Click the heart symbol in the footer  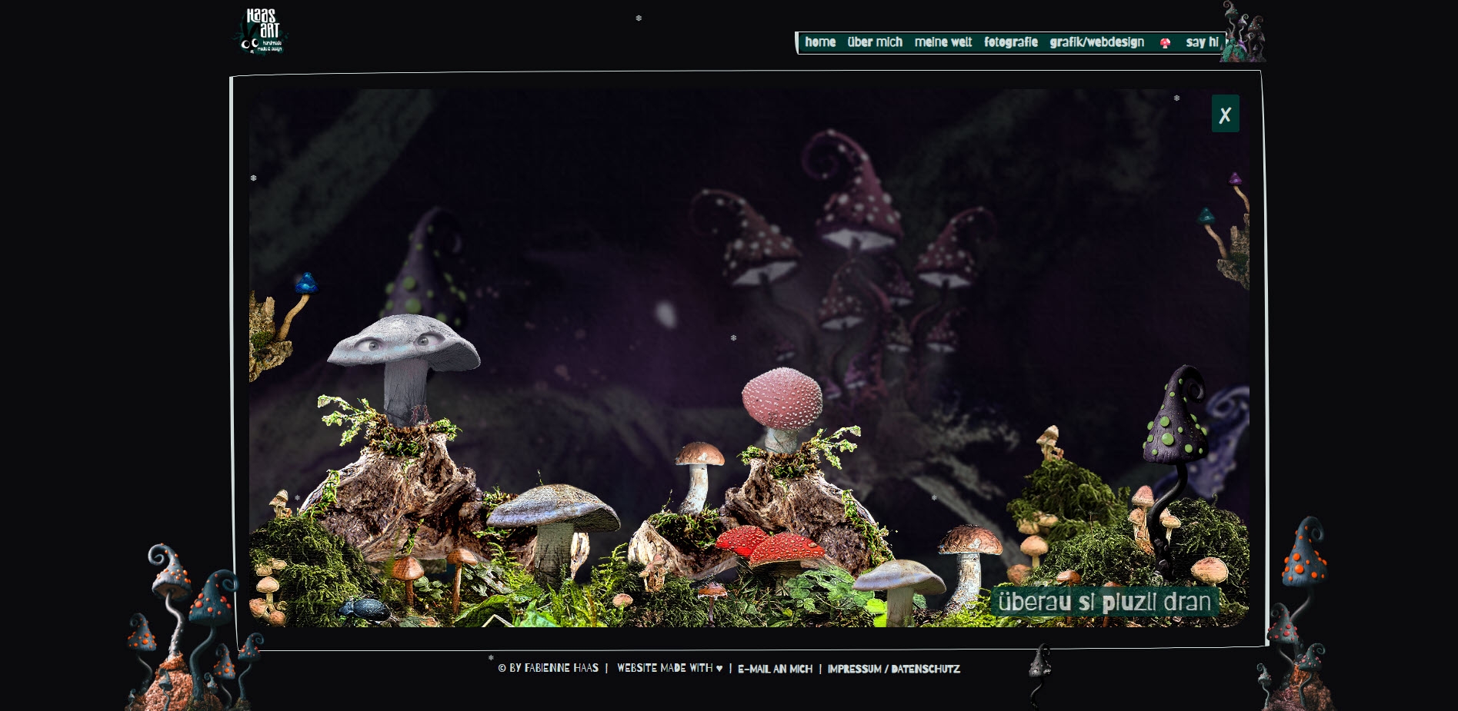tap(719, 669)
